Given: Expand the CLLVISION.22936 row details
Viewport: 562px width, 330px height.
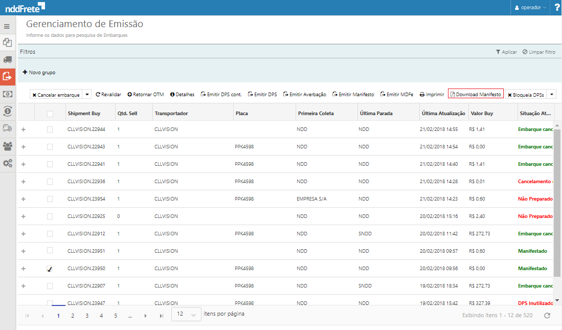Looking at the screenshot, I should [23, 182].
